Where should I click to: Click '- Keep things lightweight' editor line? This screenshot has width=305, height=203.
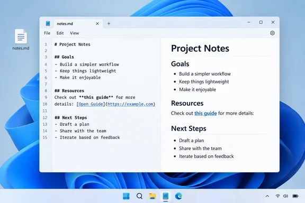point(85,71)
